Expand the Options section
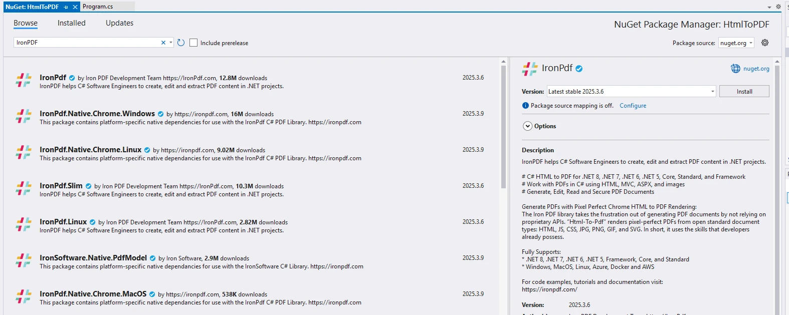 (527, 126)
